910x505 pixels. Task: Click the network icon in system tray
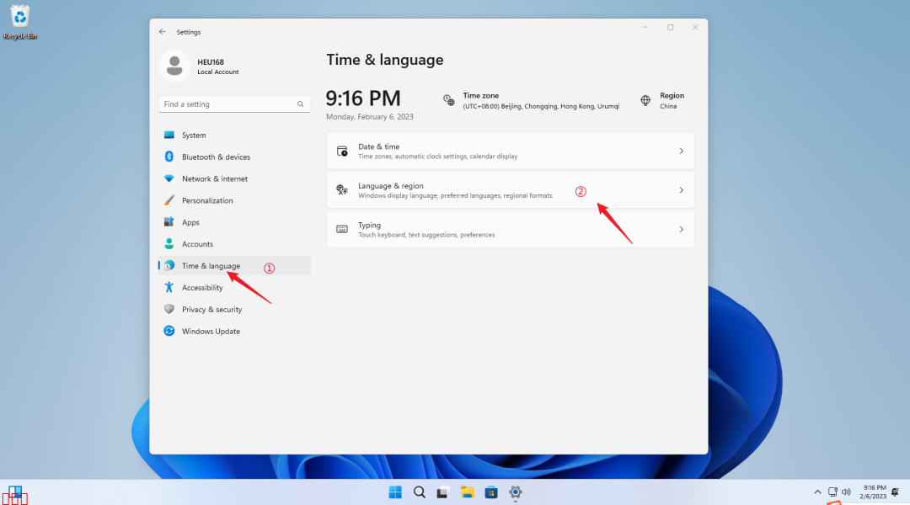coord(832,492)
